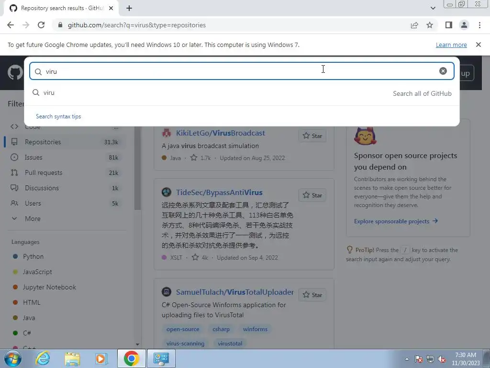
Task: Go back with the browser back arrow
Action: 11,25
